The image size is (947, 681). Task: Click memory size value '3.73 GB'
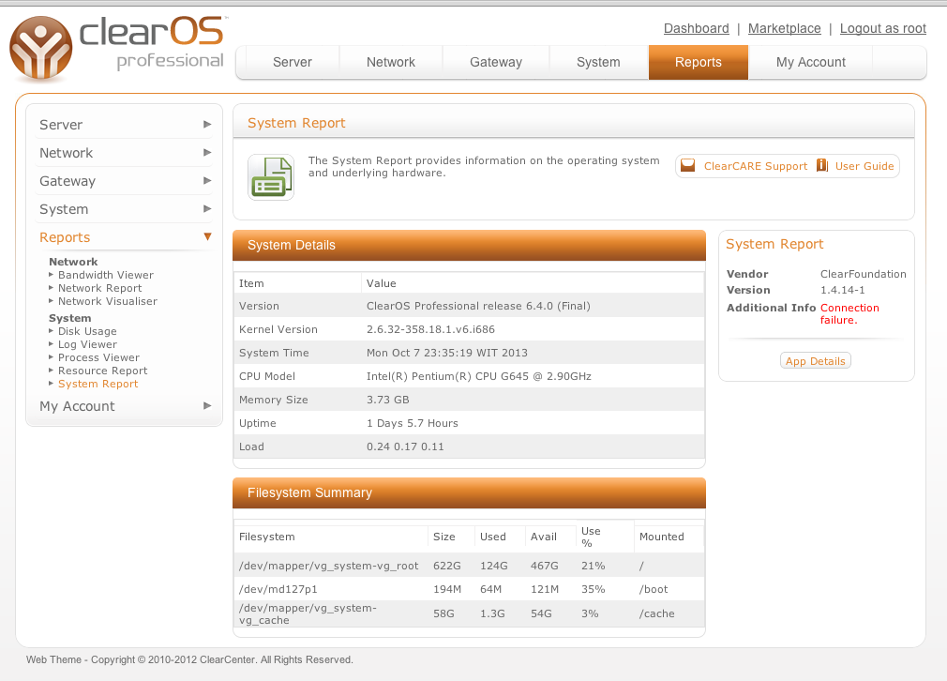tap(388, 400)
